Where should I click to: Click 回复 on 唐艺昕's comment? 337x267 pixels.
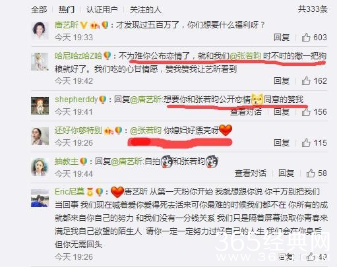point(282,38)
